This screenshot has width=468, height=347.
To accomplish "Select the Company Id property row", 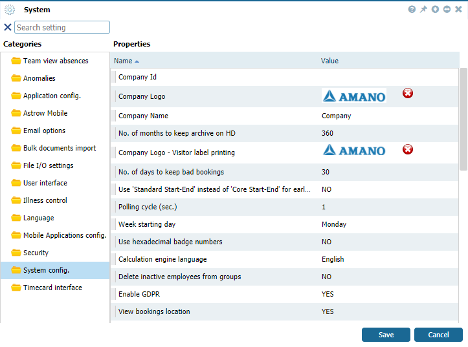I will [284, 77].
